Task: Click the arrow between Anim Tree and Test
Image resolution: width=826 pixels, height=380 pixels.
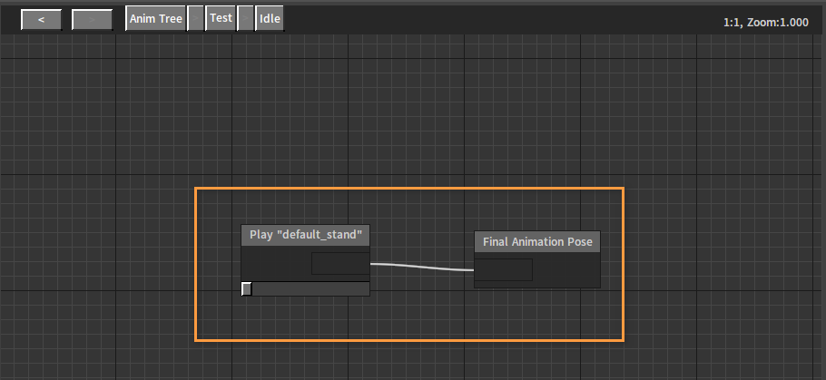Action: [195, 19]
